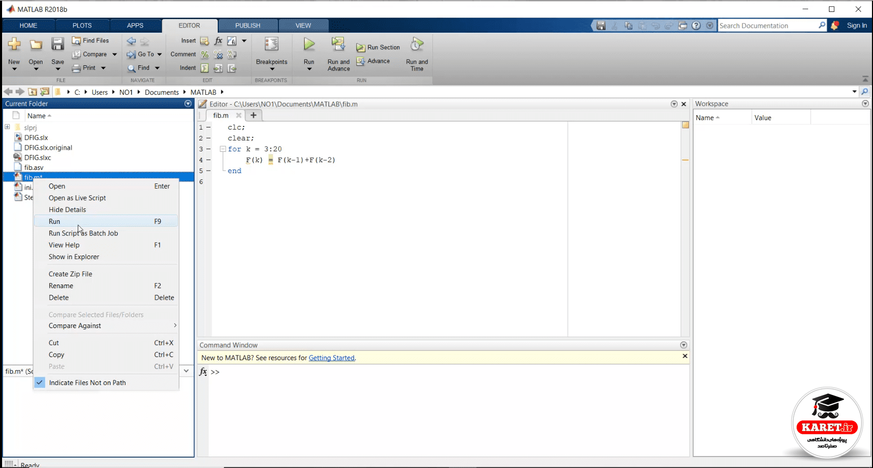The image size is (873, 468).
Task: Switch to the VIEW ribbon tab
Action: 303,25
